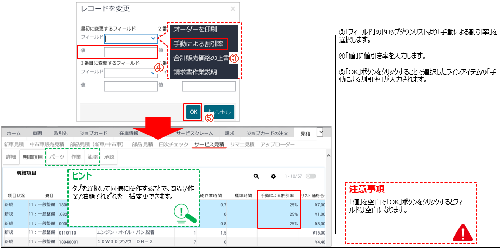Go to the ジョブカード main tab

point(94,133)
